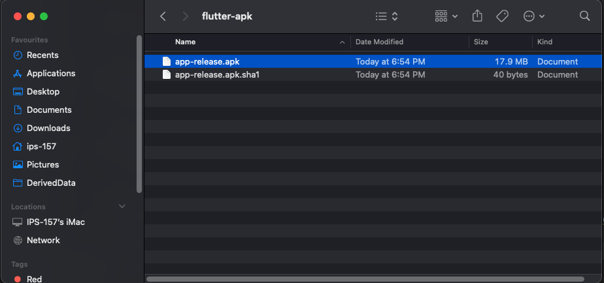Screen dimensions: 604x283
Task: Select the Red tag in sidebar
Action: (34, 279)
